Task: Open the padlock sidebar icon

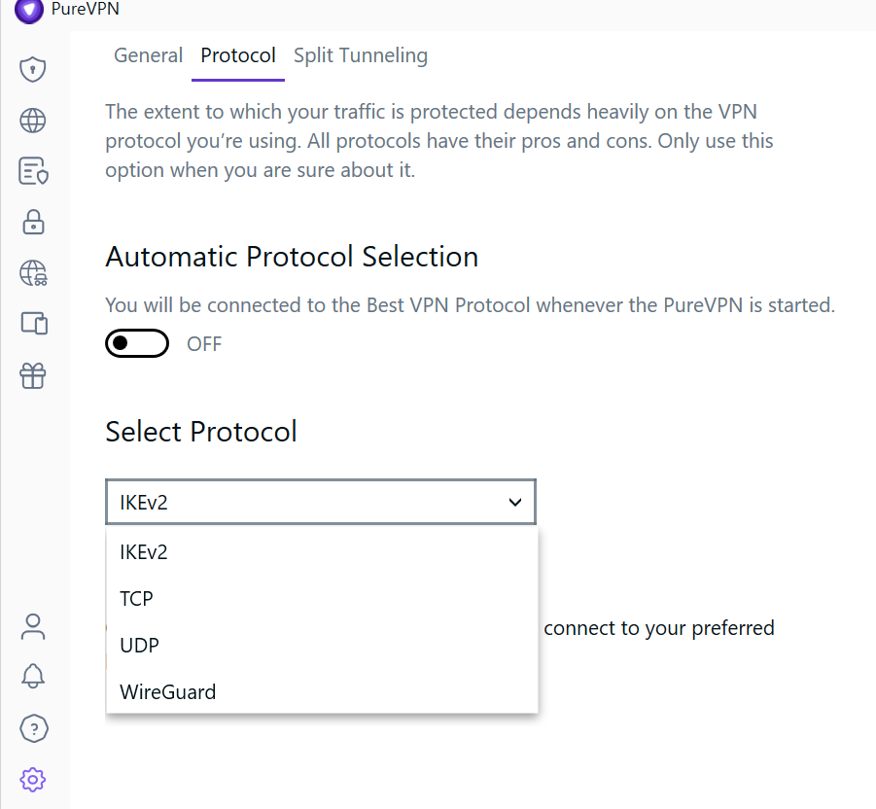Action: (34, 222)
